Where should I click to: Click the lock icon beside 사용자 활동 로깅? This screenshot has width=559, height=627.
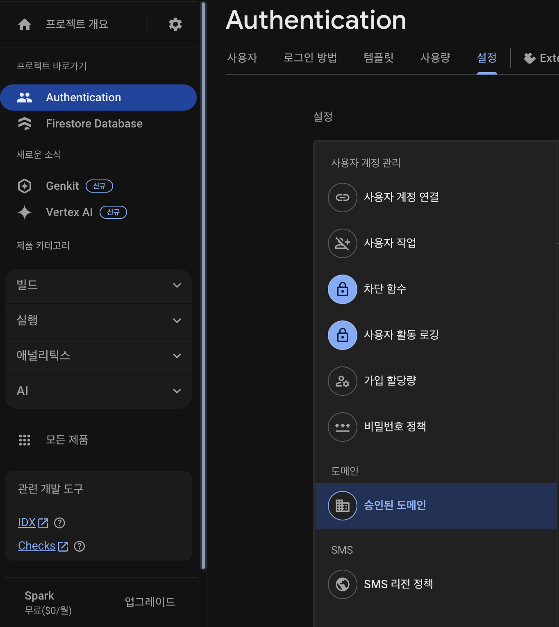pos(343,335)
